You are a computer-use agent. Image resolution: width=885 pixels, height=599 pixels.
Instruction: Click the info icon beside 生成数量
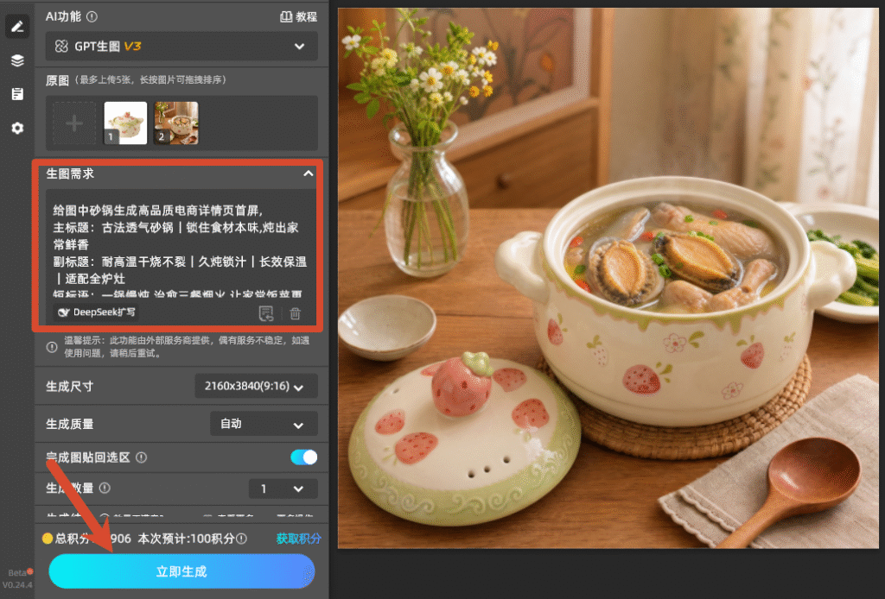click(105, 488)
